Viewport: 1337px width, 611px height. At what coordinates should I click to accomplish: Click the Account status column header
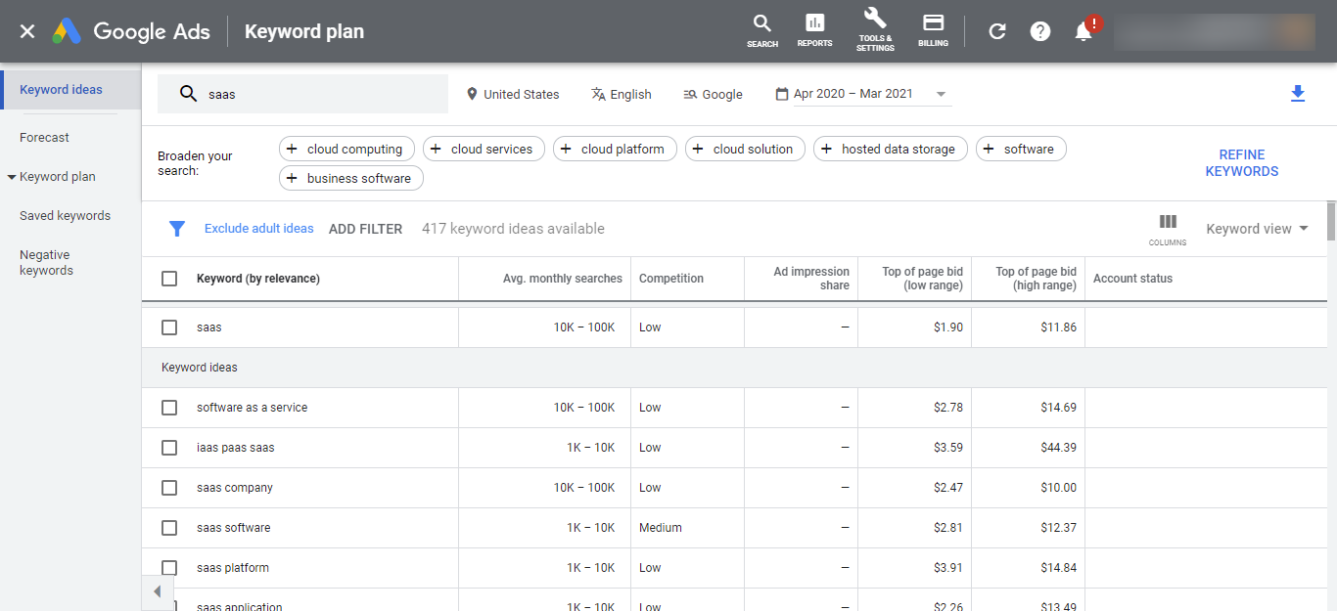click(x=1132, y=279)
